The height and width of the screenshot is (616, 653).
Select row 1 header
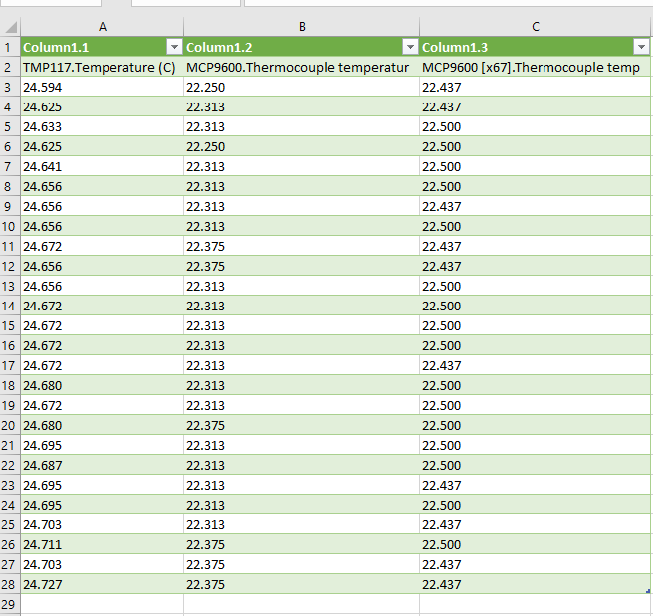coord(10,47)
